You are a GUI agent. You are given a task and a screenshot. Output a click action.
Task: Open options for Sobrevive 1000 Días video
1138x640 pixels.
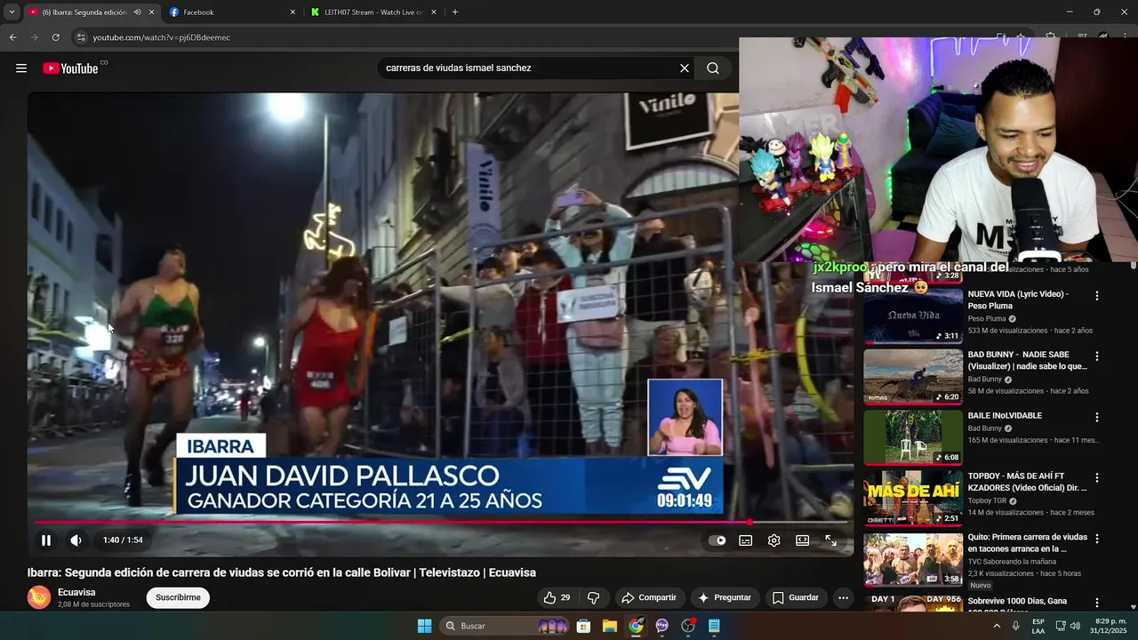click(1097, 604)
